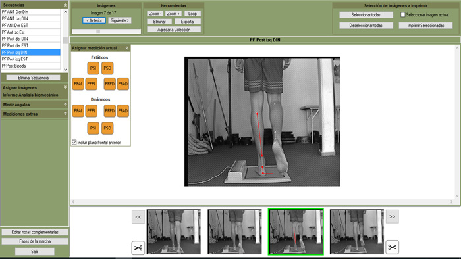
Task: Select sequence PF Post der EST
Action: (30, 45)
